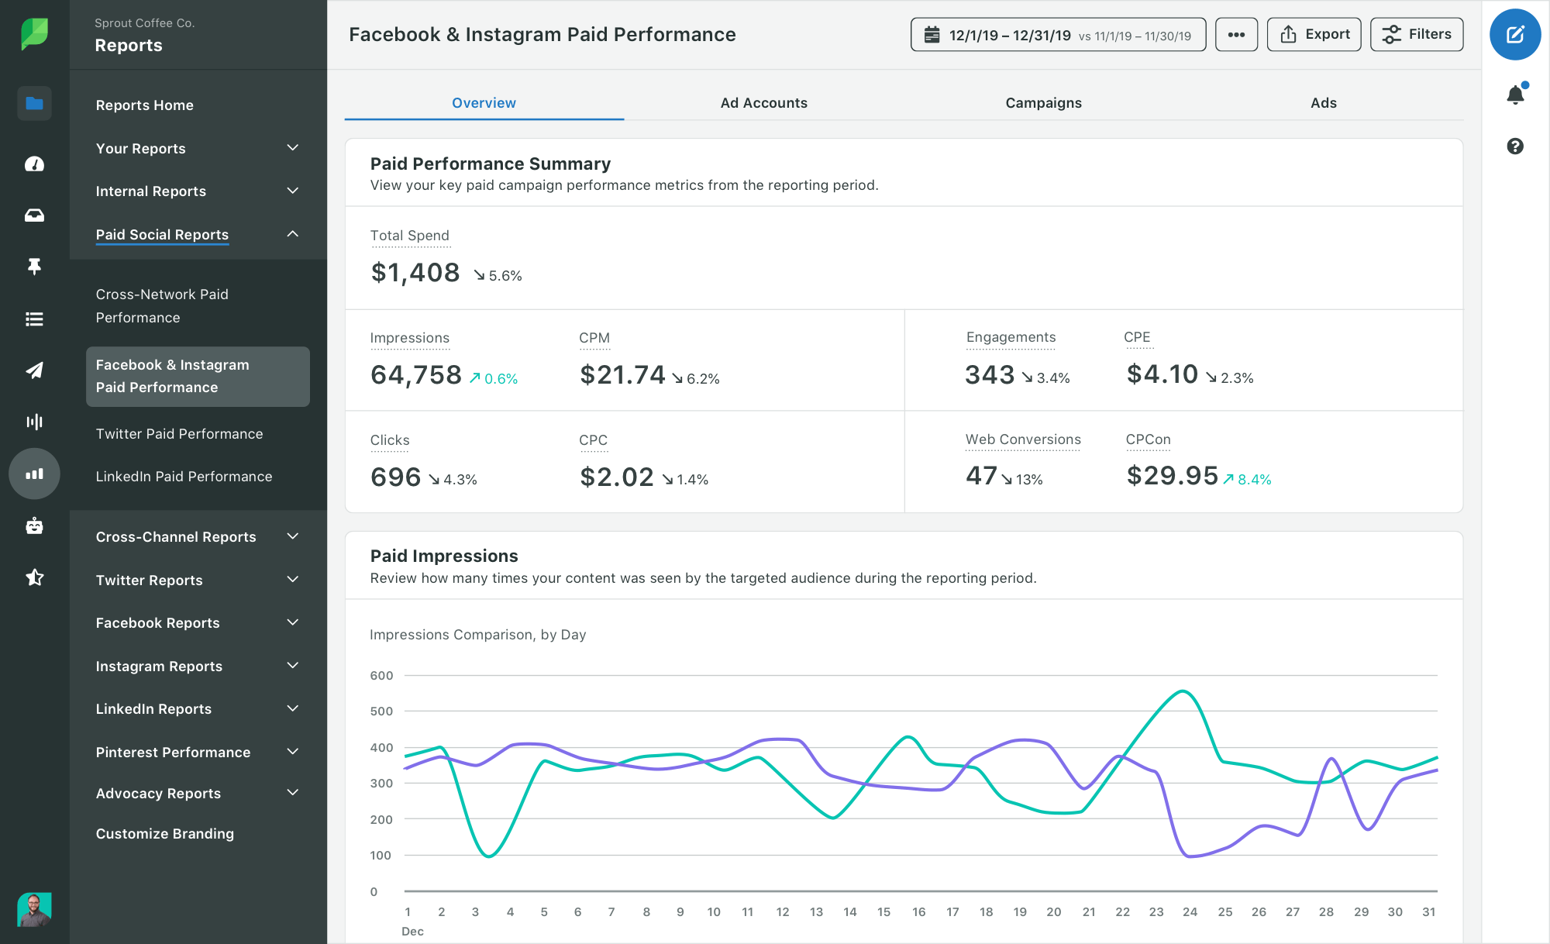Screen dimensions: 1550x944
Task: Open Twitter Paid Performance report
Action: click(179, 433)
